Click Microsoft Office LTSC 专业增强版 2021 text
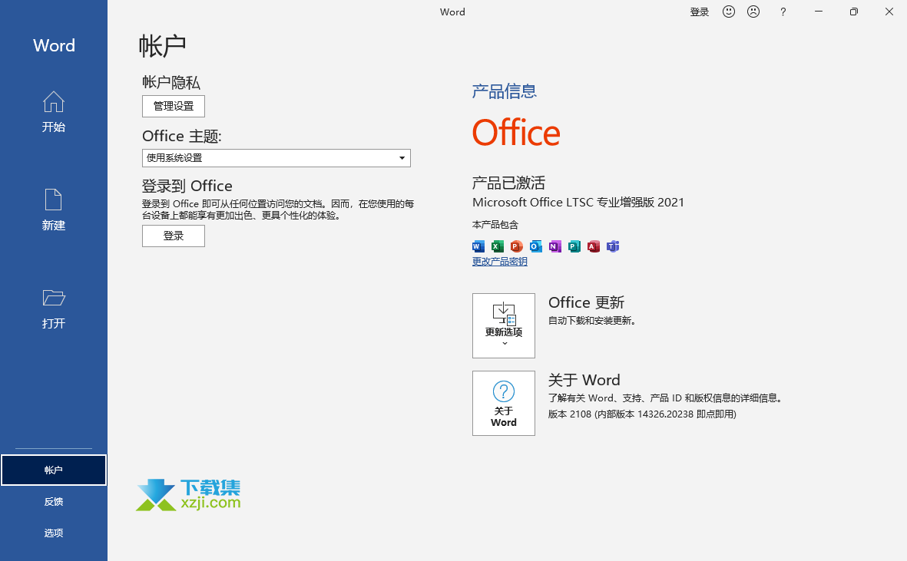 (578, 202)
